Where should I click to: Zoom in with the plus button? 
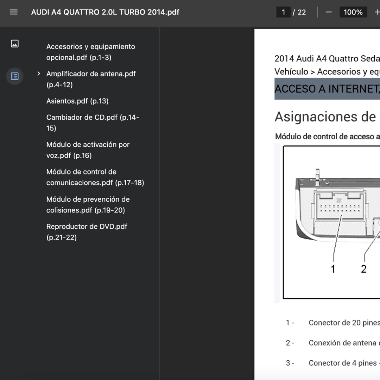(x=376, y=12)
